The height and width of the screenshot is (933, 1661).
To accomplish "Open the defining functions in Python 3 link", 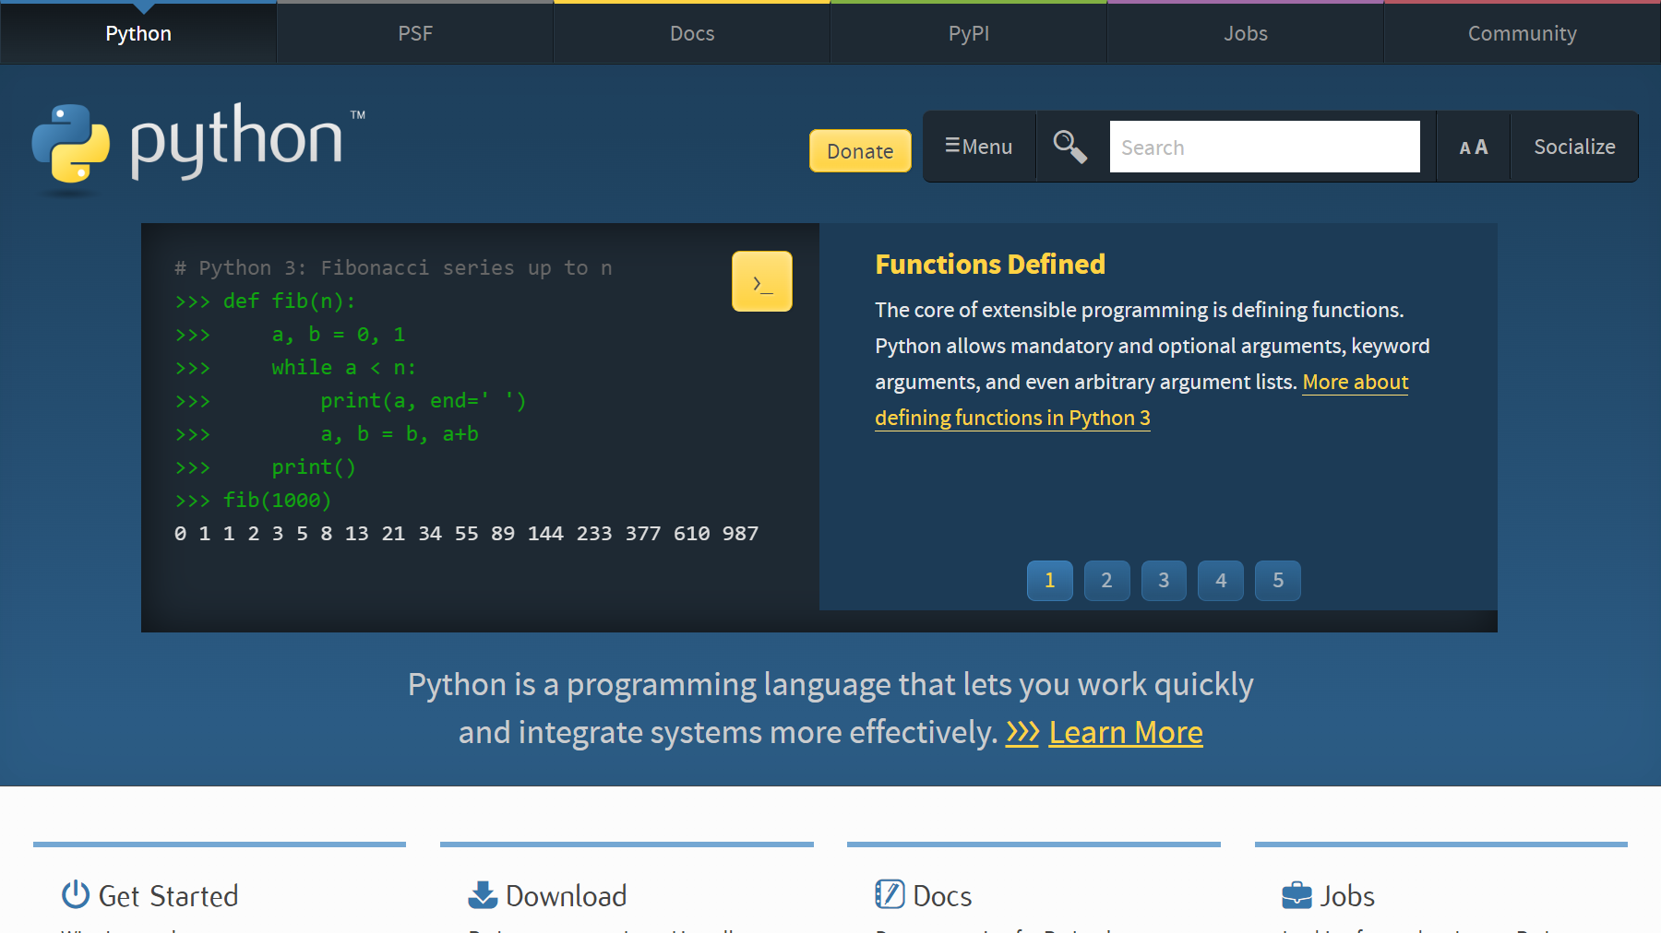I will pyautogui.click(x=1011, y=418).
